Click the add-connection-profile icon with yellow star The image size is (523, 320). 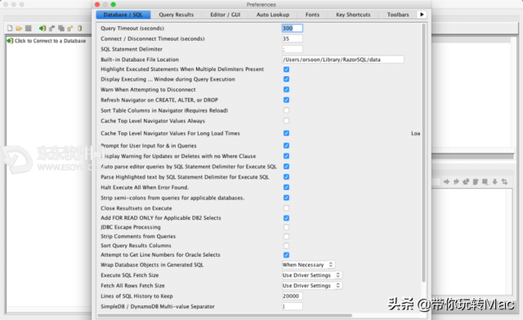click(x=70, y=29)
